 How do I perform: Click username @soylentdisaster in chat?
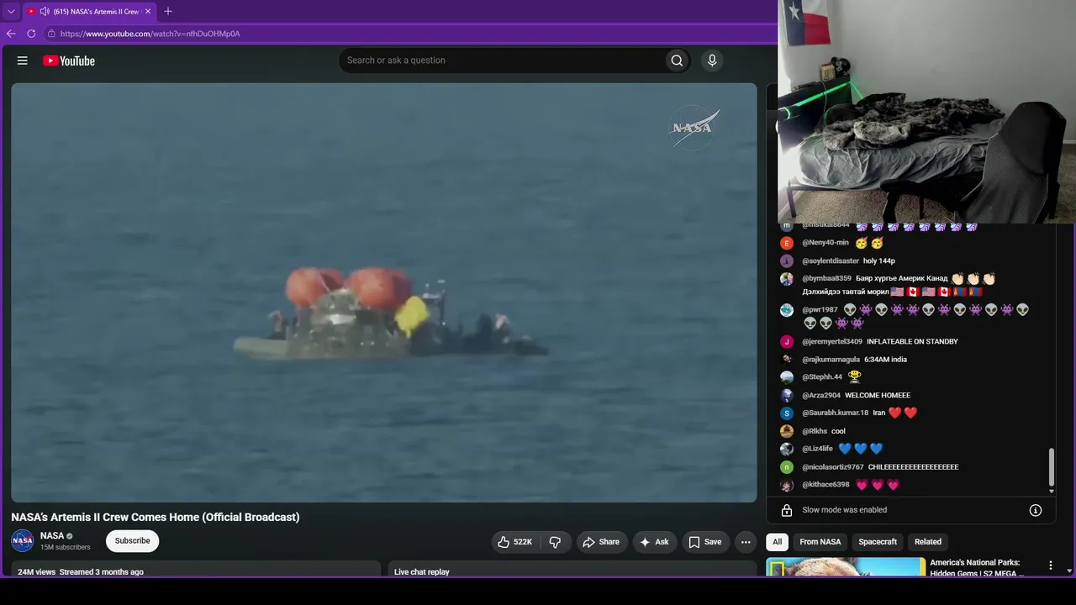click(831, 261)
